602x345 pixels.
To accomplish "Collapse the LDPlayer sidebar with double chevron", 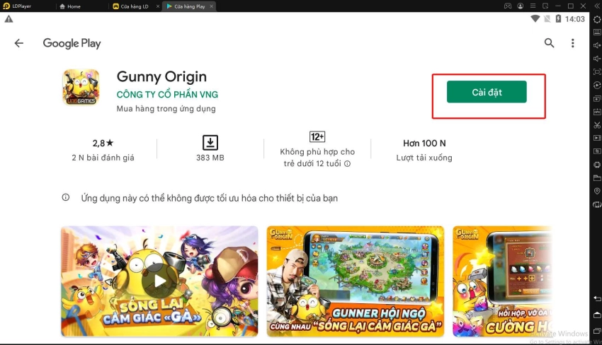I will 597,6.
